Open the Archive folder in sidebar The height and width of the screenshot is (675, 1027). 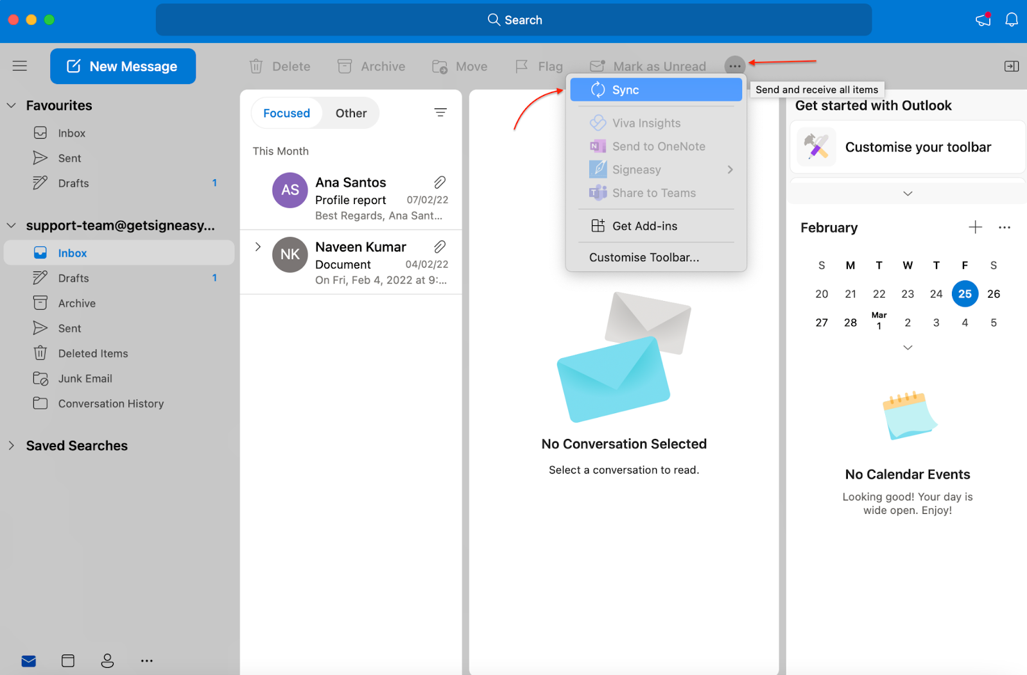[119, 303]
